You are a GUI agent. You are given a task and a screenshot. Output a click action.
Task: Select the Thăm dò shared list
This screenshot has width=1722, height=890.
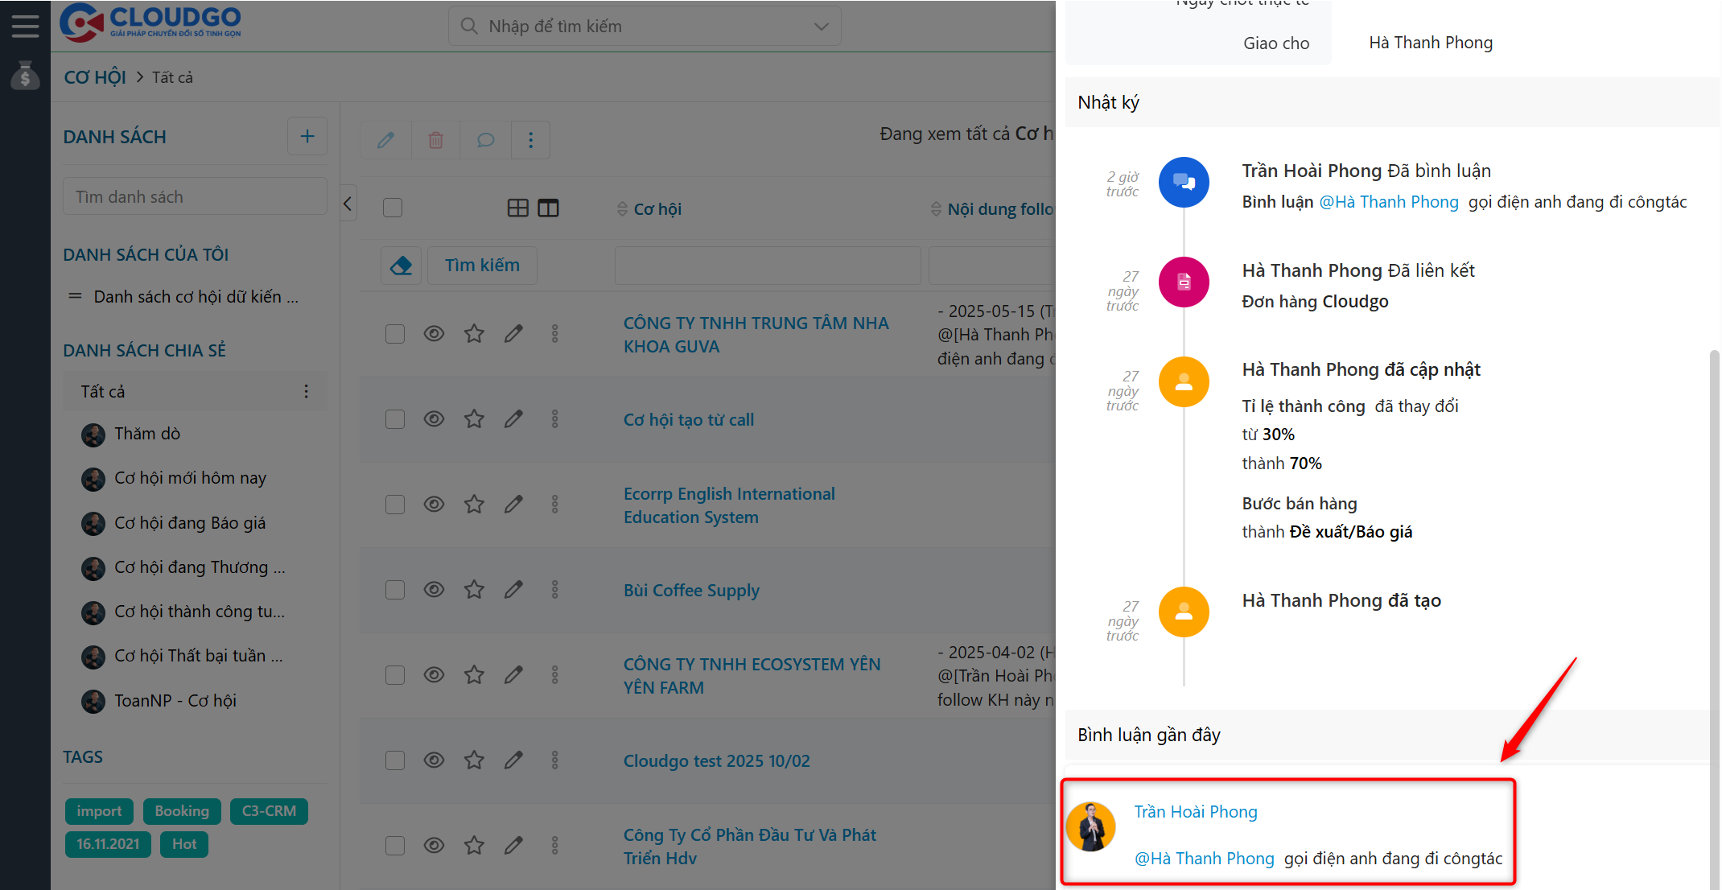click(147, 434)
